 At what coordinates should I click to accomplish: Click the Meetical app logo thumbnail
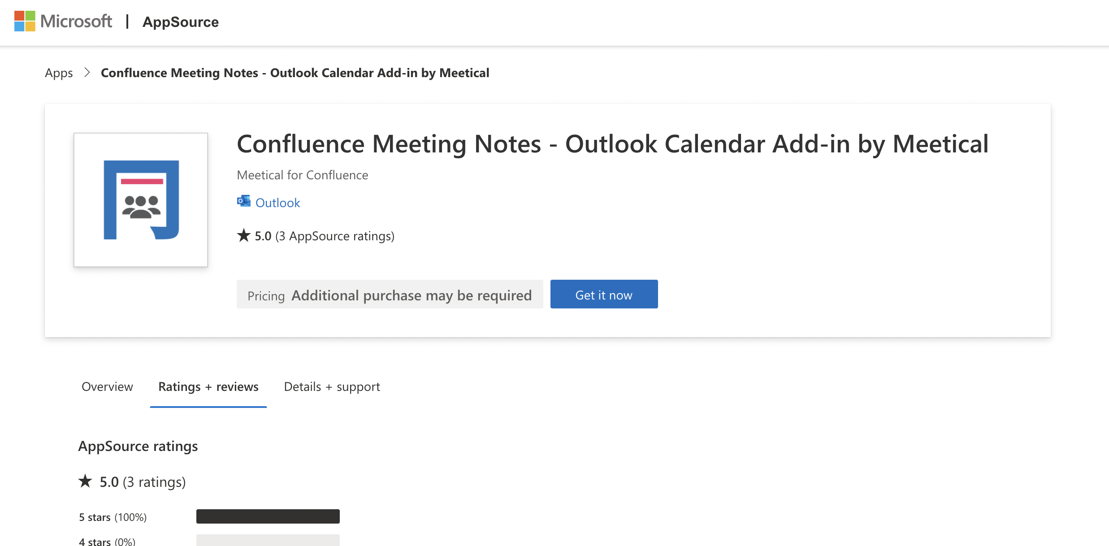coord(141,200)
